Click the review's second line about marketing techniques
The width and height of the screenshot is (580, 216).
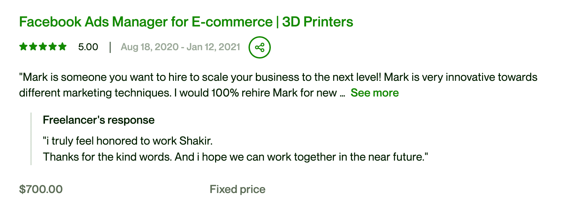coord(178,93)
